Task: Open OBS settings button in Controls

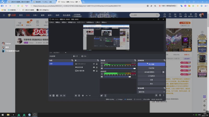Action: 152,80
